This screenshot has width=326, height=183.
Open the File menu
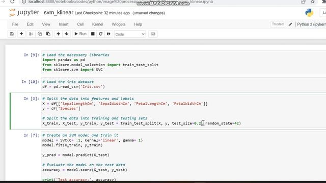(15, 24)
